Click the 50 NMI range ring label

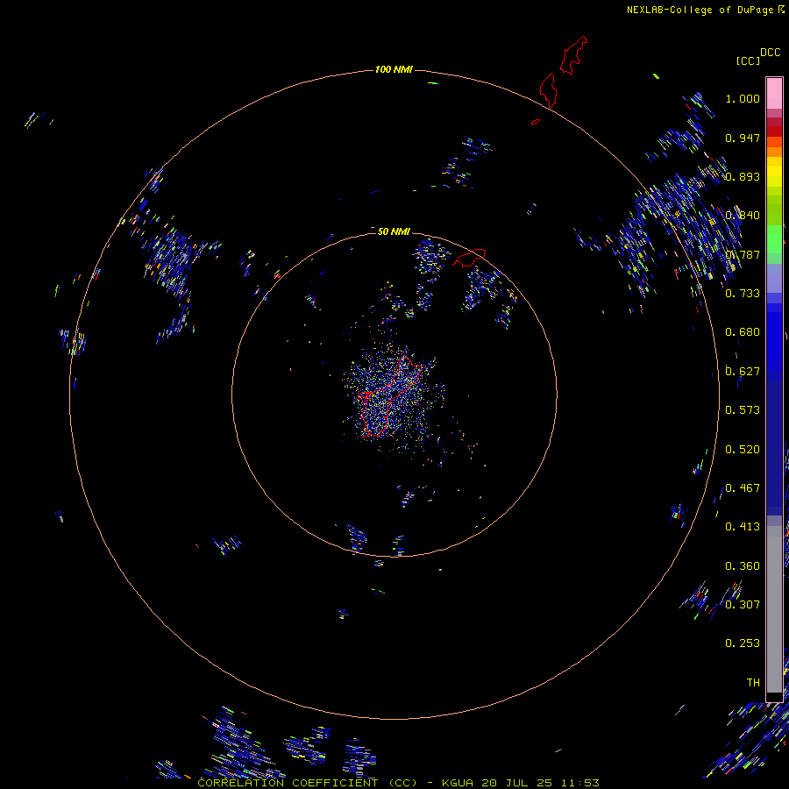(x=394, y=231)
